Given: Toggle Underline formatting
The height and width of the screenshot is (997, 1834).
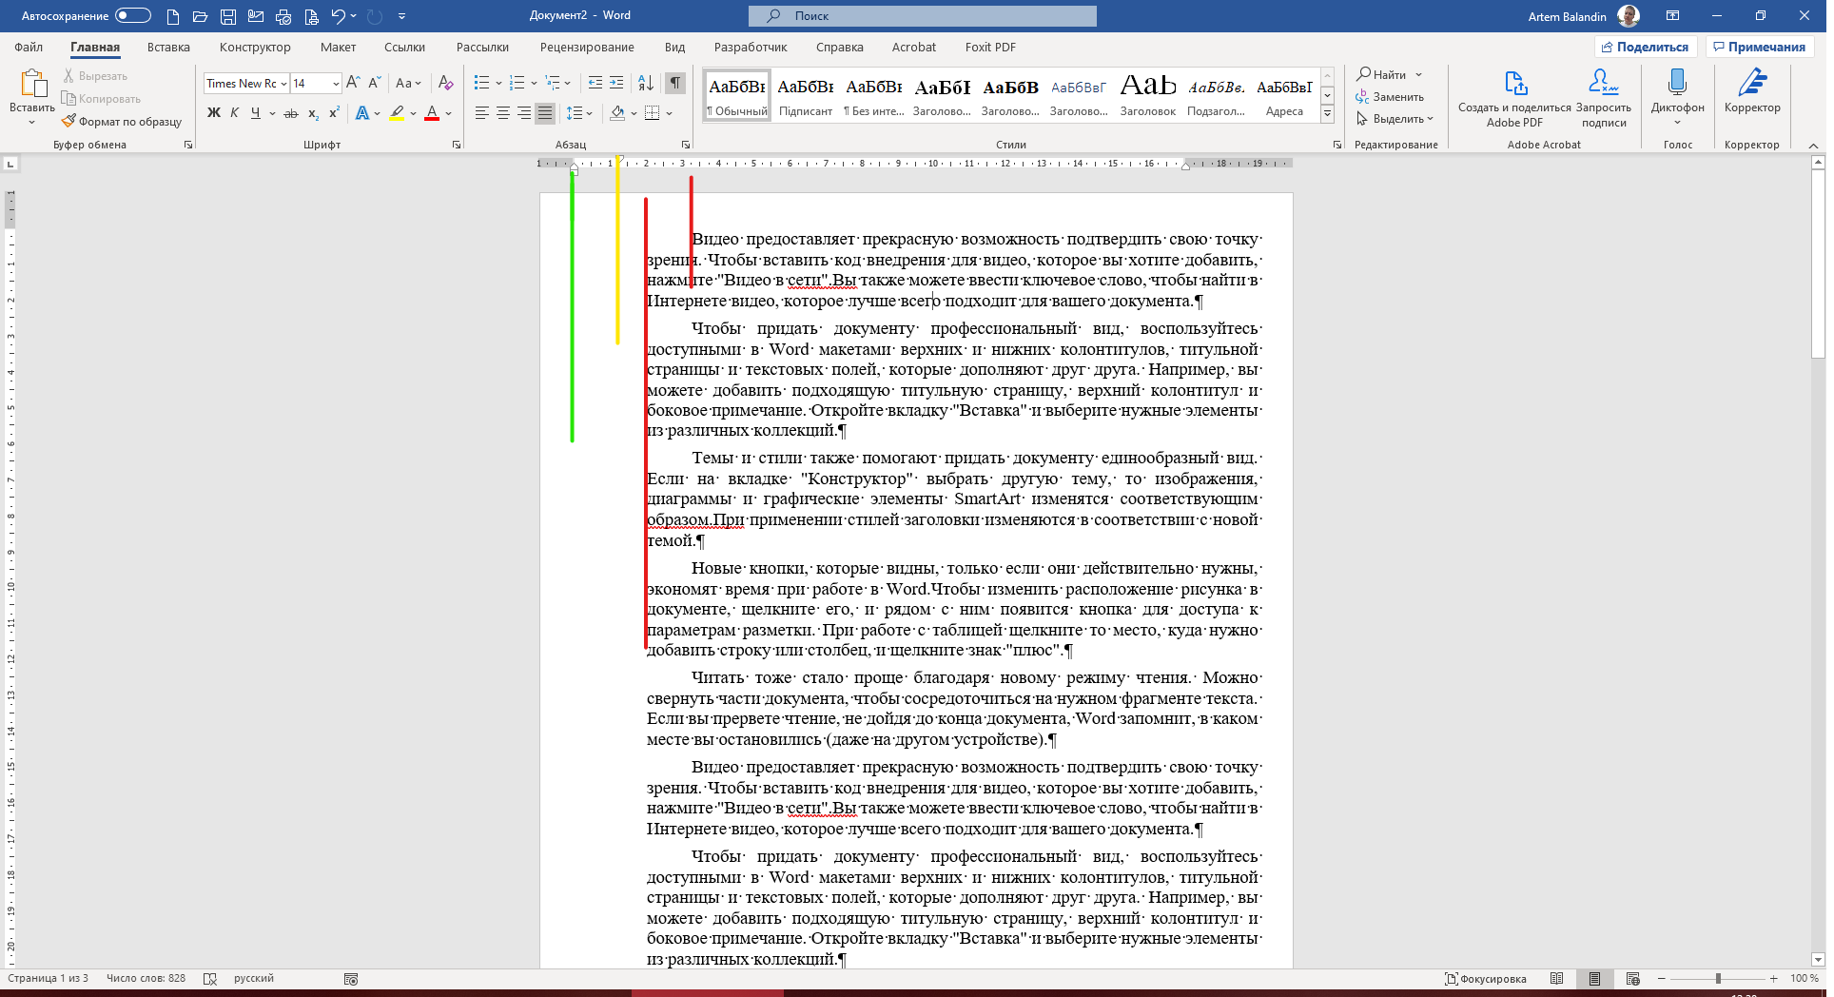Looking at the screenshot, I should (x=255, y=113).
